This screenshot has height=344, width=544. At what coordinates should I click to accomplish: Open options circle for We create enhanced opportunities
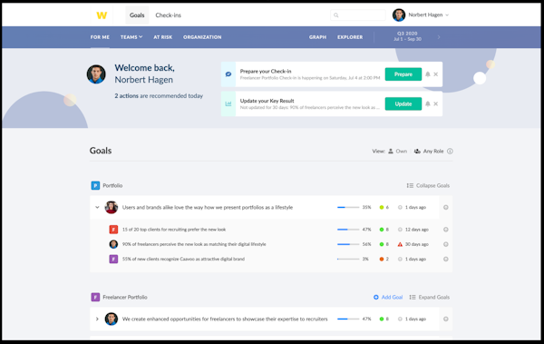coord(446,319)
